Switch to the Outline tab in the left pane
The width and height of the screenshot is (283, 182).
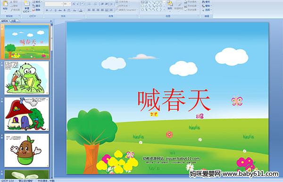click(x=13, y=21)
